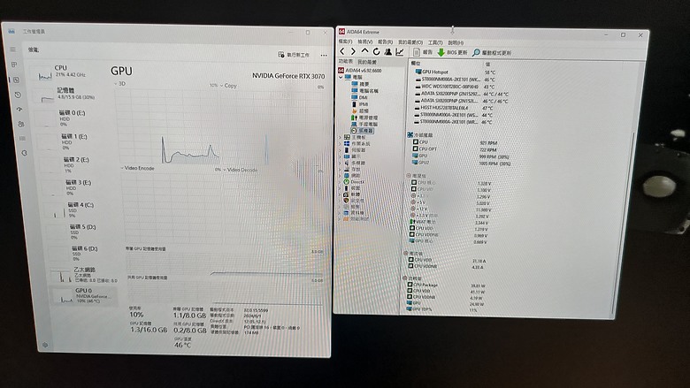Expand the DirectX tree node
This screenshot has width=690, height=388.
[x=340, y=182]
